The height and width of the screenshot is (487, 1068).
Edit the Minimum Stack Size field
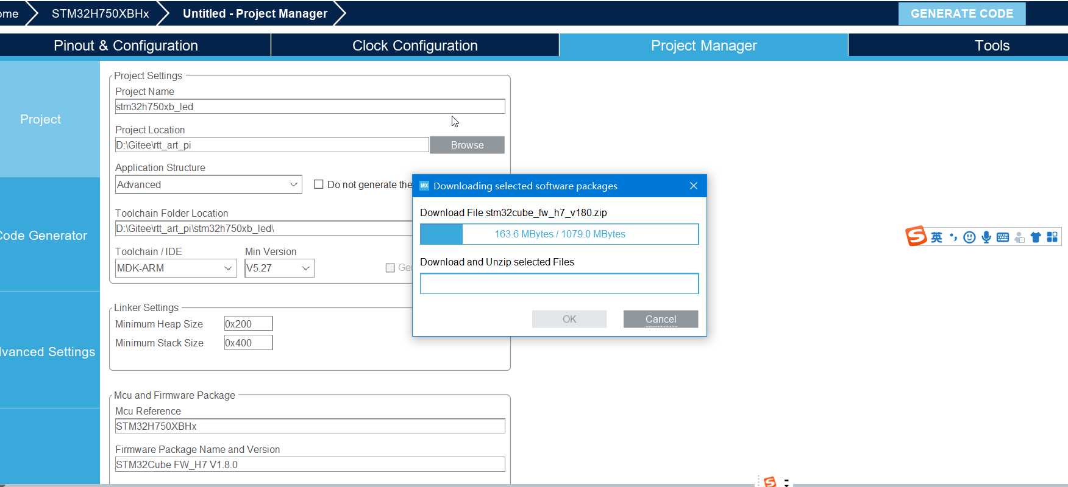coord(248,343)
